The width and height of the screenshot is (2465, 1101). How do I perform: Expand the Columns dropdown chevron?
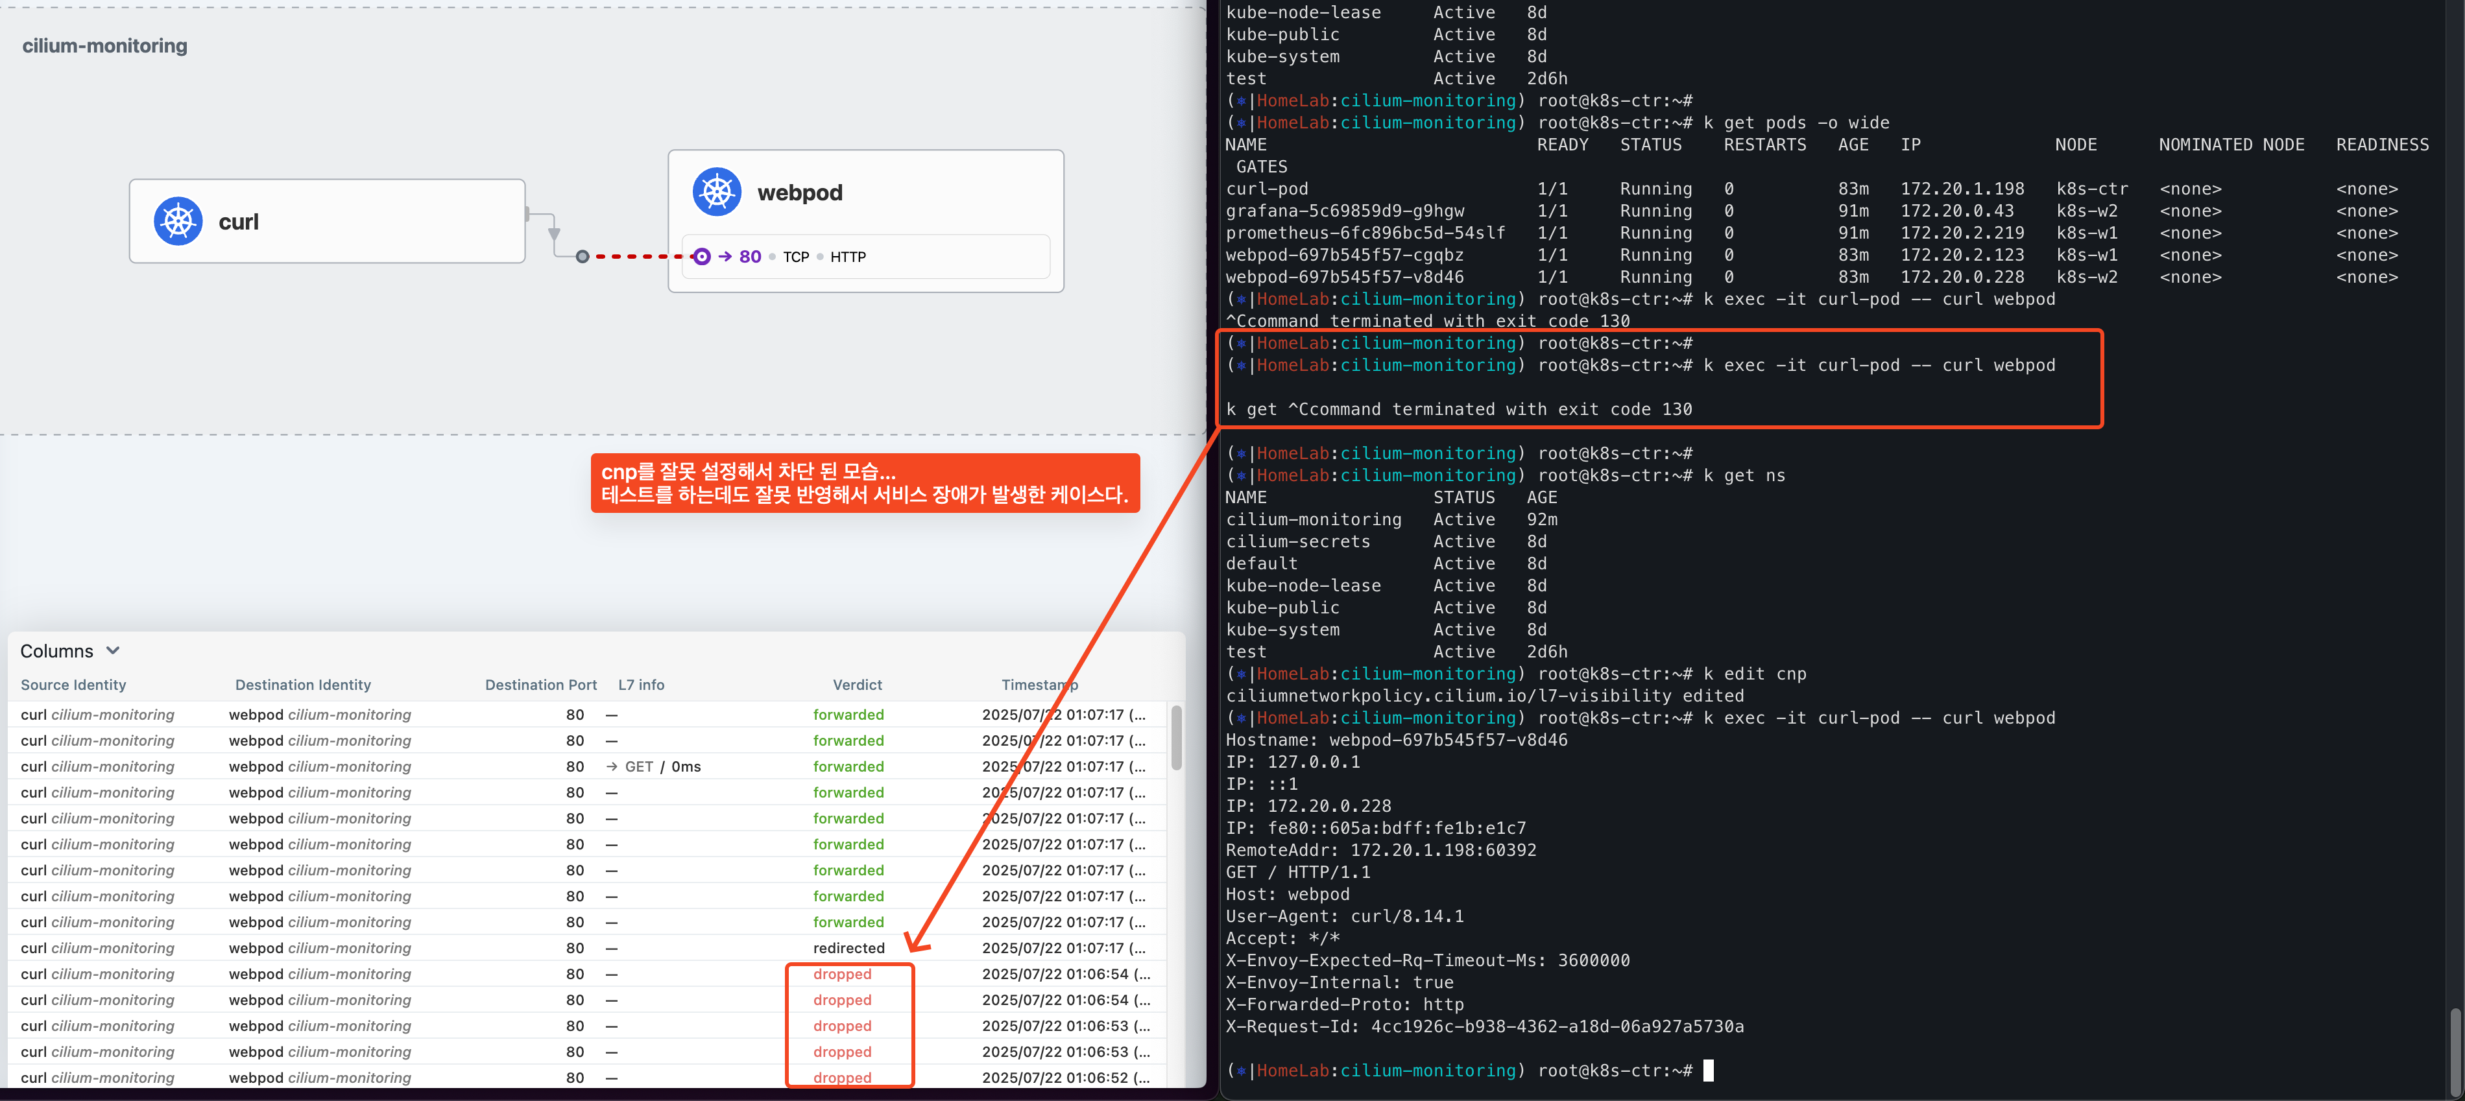[x=113, y=650]
